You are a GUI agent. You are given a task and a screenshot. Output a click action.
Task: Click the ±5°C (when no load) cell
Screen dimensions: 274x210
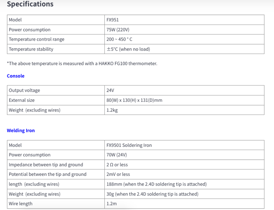click(128, 49)
